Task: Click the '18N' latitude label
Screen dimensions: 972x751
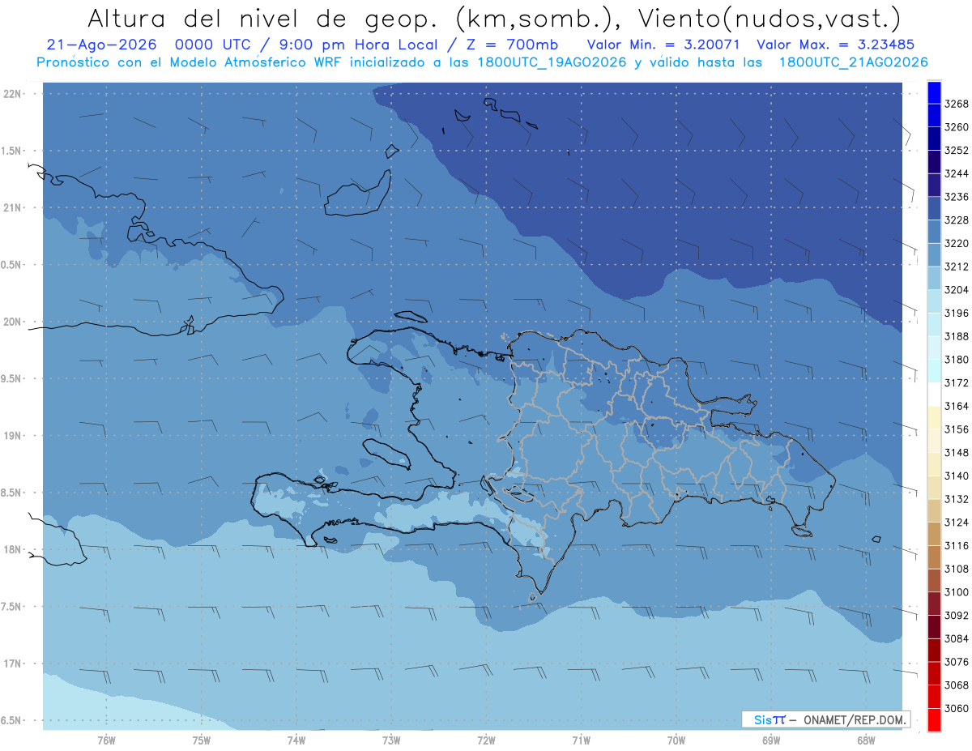Action: 12,550
